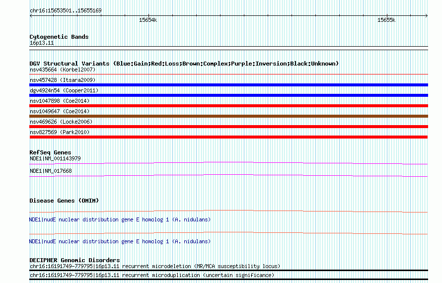Click the red loss bar under nsv469626
442x283 pixels.
click(228, 127)
